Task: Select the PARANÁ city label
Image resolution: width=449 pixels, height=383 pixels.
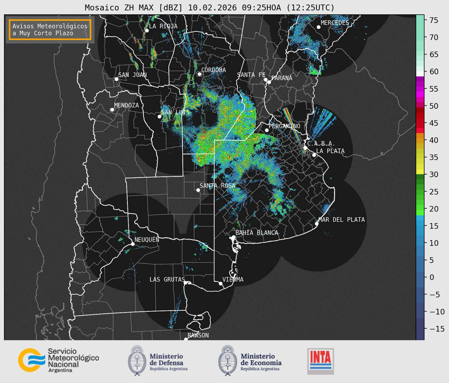Action: (282, 78)
